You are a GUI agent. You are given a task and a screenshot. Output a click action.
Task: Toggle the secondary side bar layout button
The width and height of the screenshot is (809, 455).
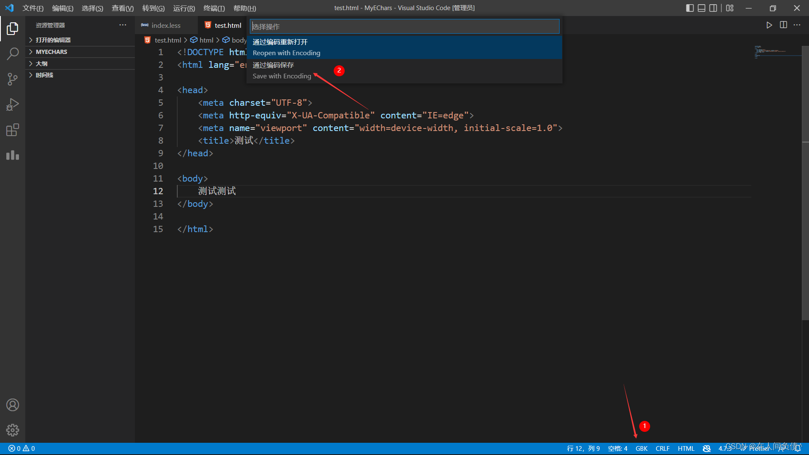pyautogui.click(x=713, y=8)
